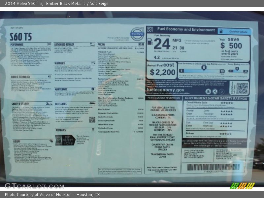Click the 'MAINTENANCE' section heading
This screenshot has height=198, width=264.
pyautogui.click(x=61, y=89)
